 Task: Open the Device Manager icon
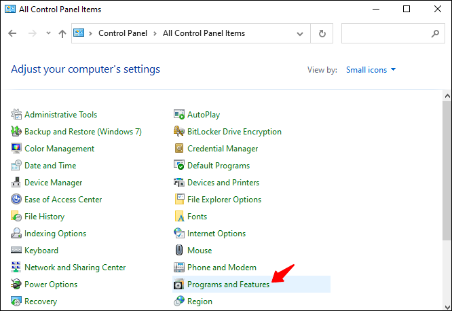tap(16, 183)
